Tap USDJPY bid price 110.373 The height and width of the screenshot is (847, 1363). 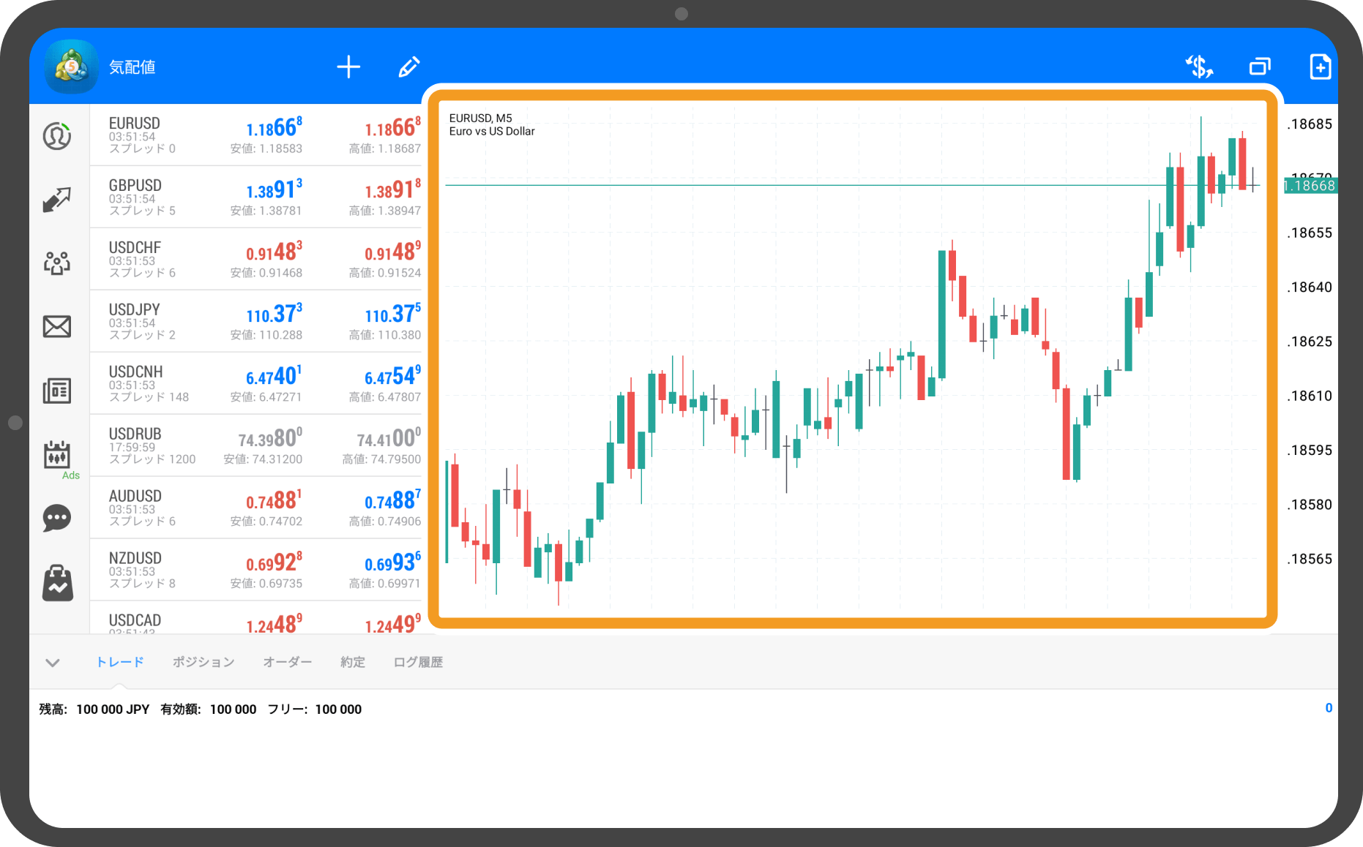(274, 315)
